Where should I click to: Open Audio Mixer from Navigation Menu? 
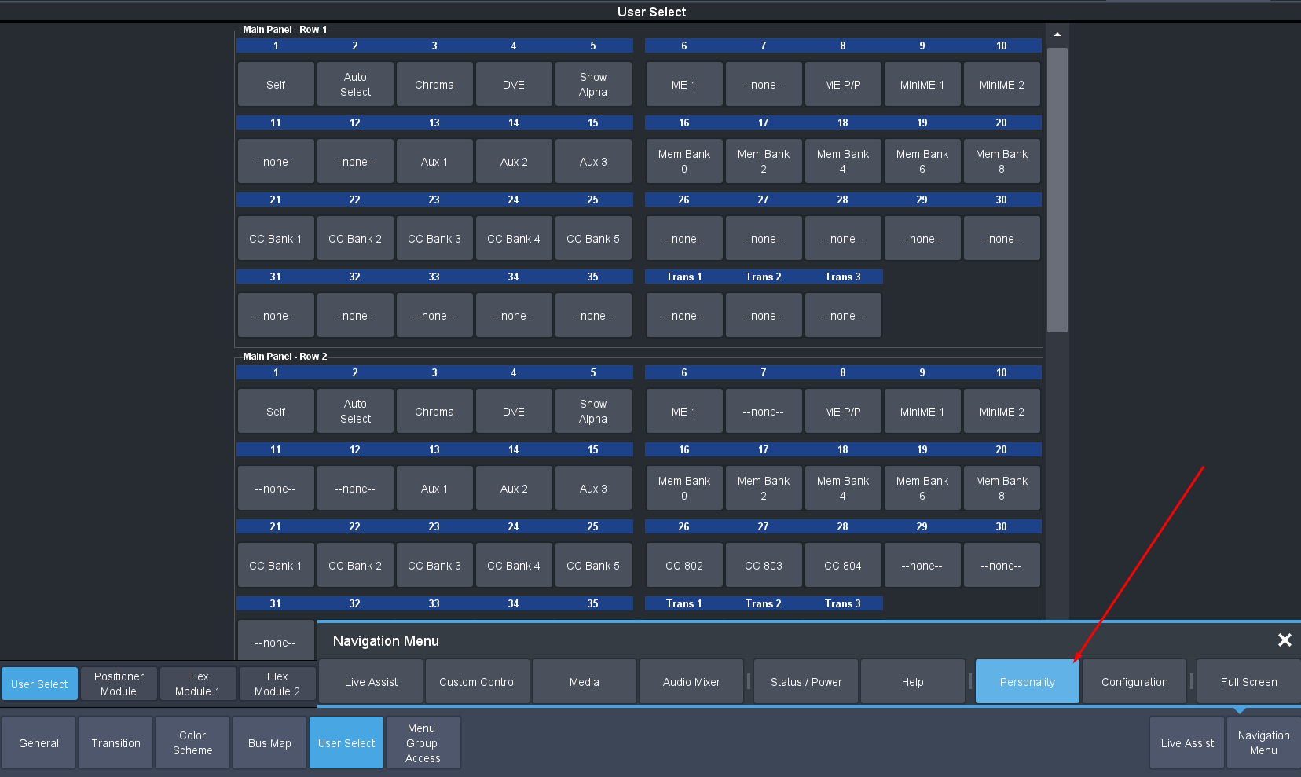tap(691, 682)
